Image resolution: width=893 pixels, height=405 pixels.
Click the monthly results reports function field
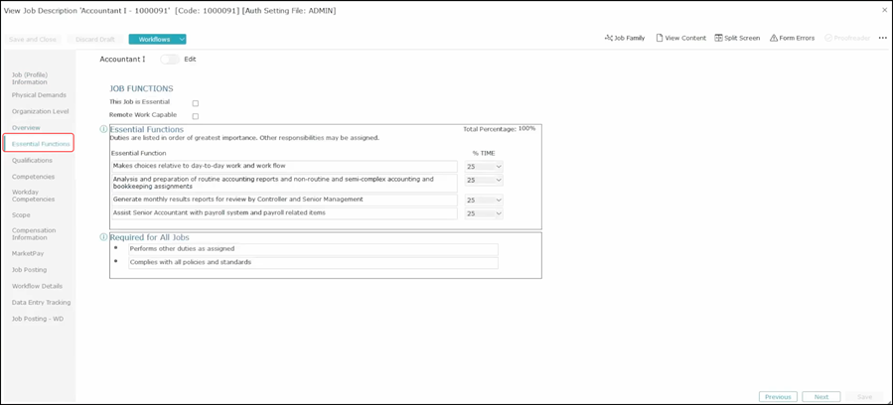pos(284,200)
